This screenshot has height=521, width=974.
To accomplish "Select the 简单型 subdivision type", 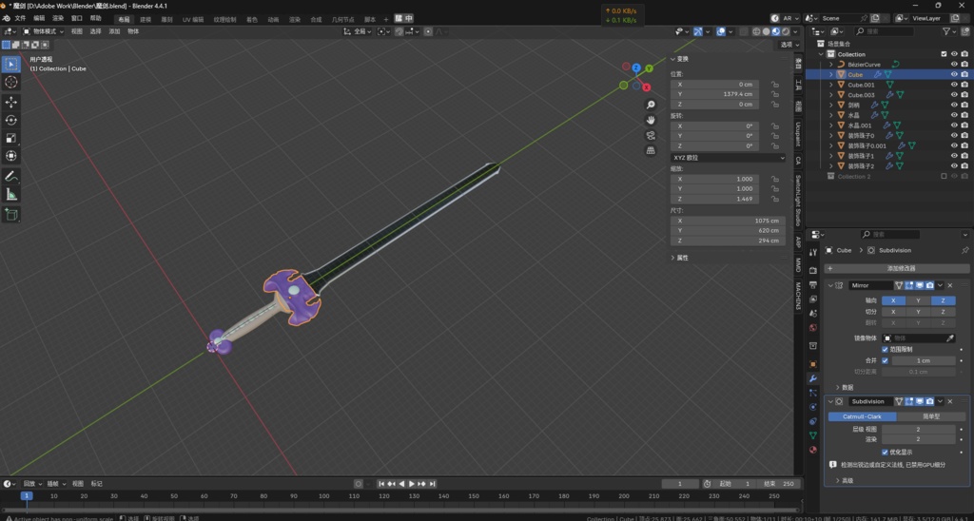I will (931, 416).
